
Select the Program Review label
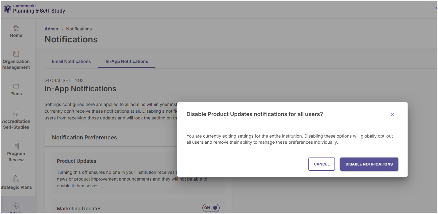pos(16,157)
